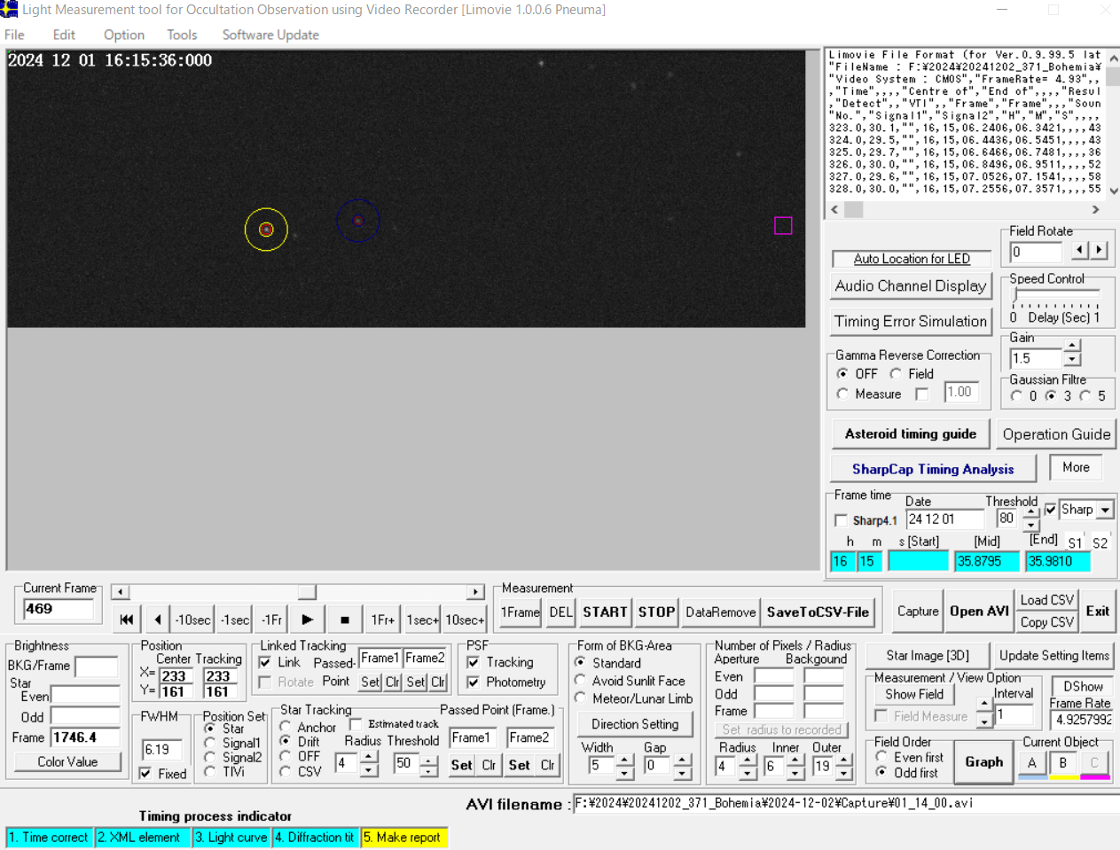The width and height of the screenshot is (1120, 850).
Task: Select Gaussian Filtre 5 radio option
Action: (x=1085, y=396)
